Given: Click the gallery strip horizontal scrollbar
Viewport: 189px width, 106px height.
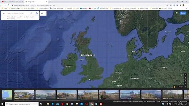Looking at the screenshot, I should pyautogui.click(x=47, y=100).
